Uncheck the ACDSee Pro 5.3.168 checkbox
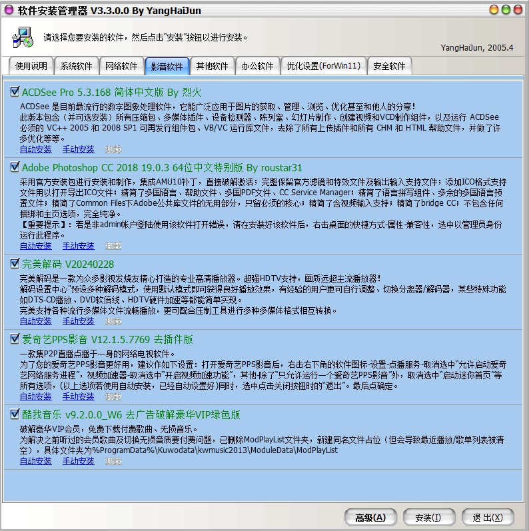The width and height of the screenshot is (529, 531). coord(15,91)
